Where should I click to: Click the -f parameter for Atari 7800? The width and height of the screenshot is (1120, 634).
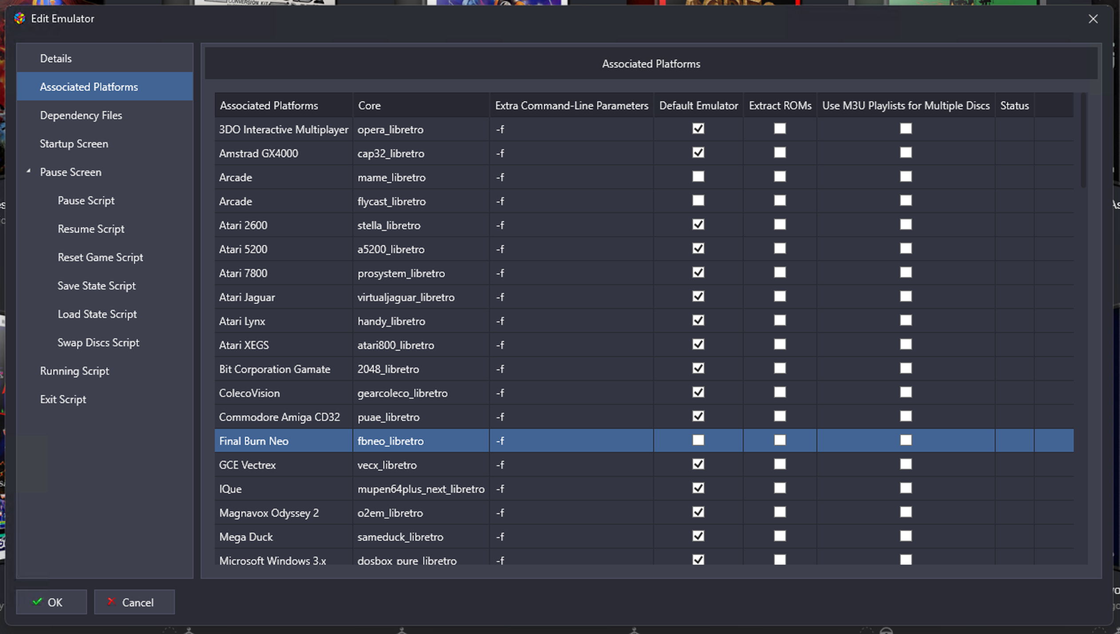(x=572, y=273)
